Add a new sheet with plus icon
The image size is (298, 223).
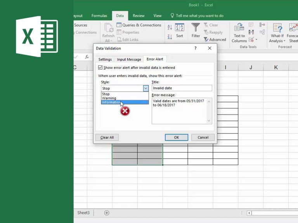[107, 213]
